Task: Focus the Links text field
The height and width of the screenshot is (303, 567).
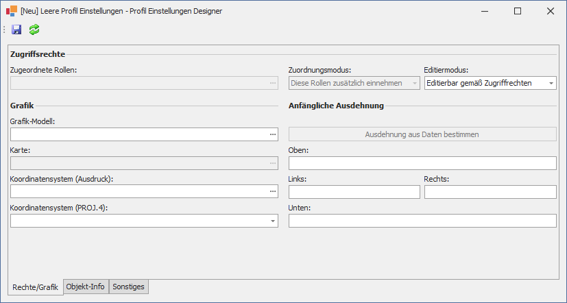Action: tap(354, 192)
